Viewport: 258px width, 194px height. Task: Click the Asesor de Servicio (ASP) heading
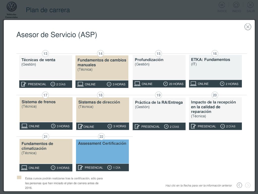pos(57,35)
